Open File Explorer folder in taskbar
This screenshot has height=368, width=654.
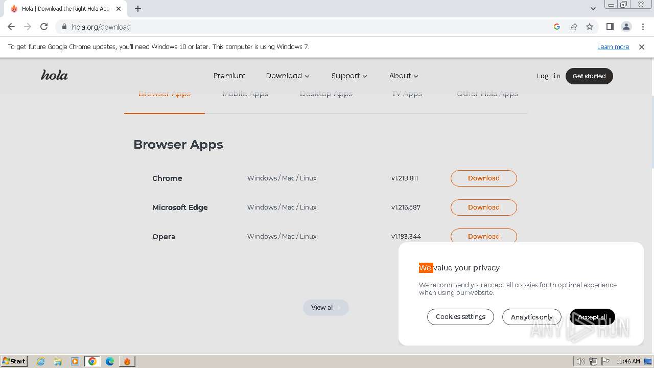tap(58, 361)
